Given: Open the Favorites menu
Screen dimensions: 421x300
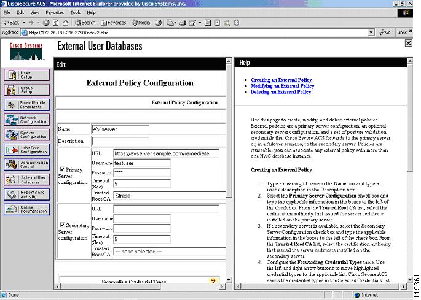Looking at the screenshot, I should point(55,13).
